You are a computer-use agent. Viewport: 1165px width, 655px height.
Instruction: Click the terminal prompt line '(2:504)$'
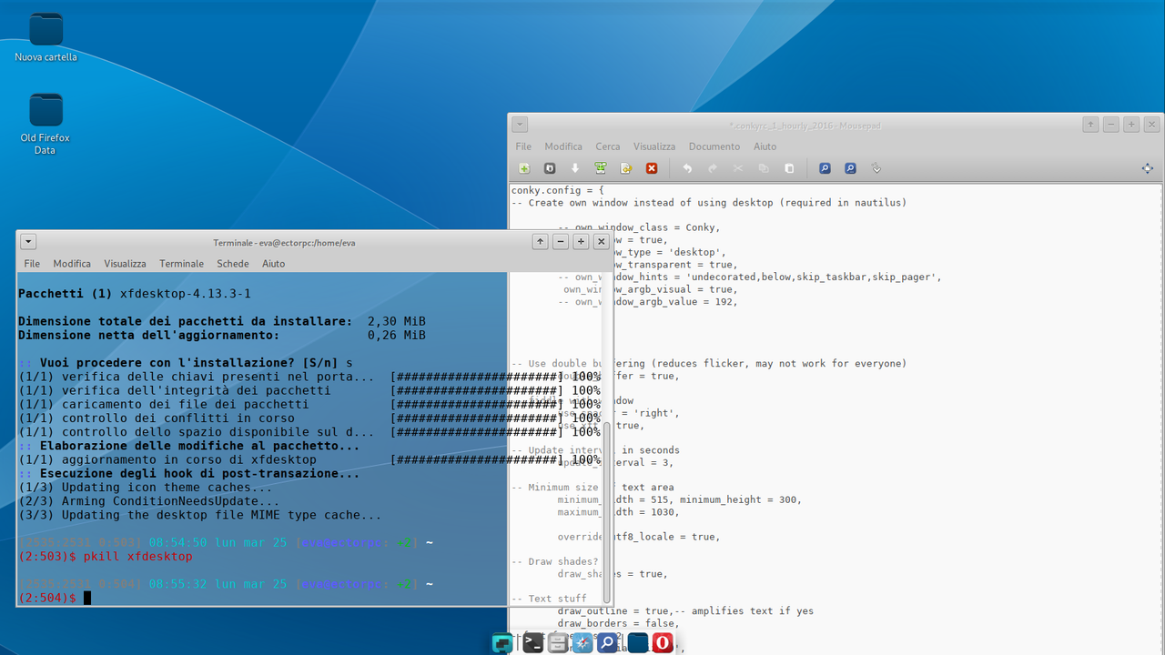point(46,598)
